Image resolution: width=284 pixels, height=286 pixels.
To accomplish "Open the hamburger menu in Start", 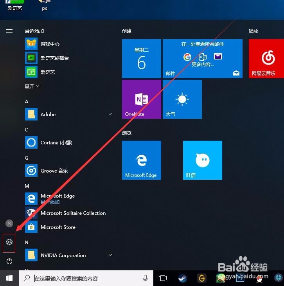I will [x=9, y=31].
